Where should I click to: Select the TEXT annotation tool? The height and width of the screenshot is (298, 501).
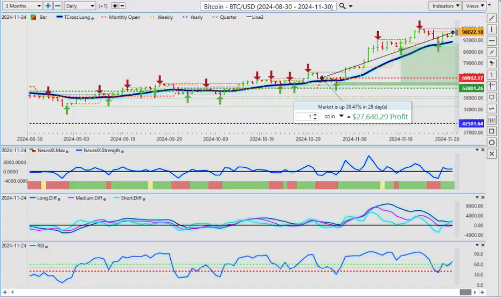[492, 120]
